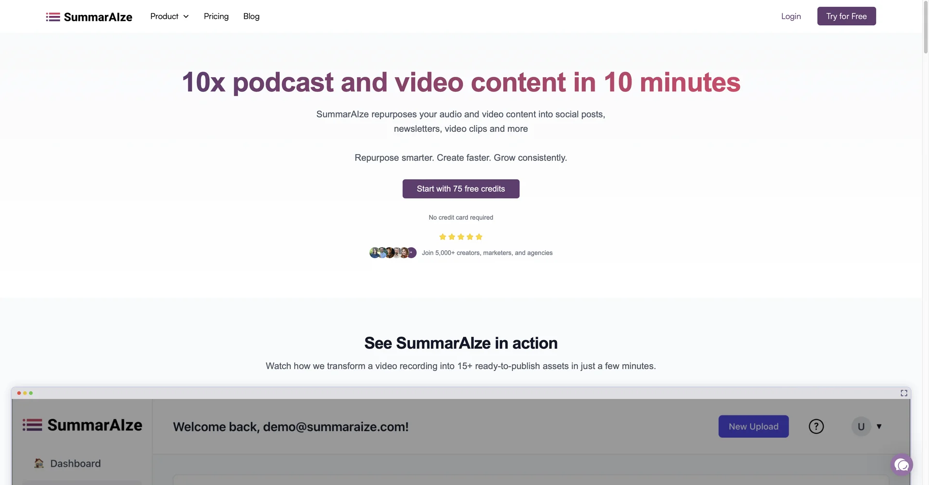929x485 pixels.
Task: Click the Dashboard house icon
Action: (x=39, y=463)
